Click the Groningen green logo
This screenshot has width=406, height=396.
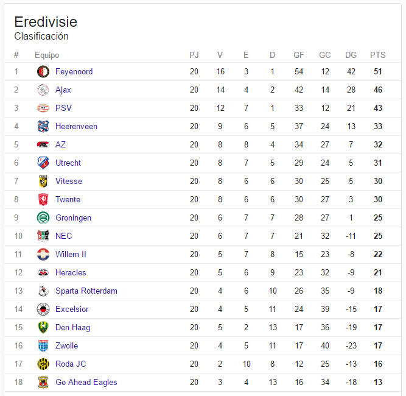coord(43,217)
